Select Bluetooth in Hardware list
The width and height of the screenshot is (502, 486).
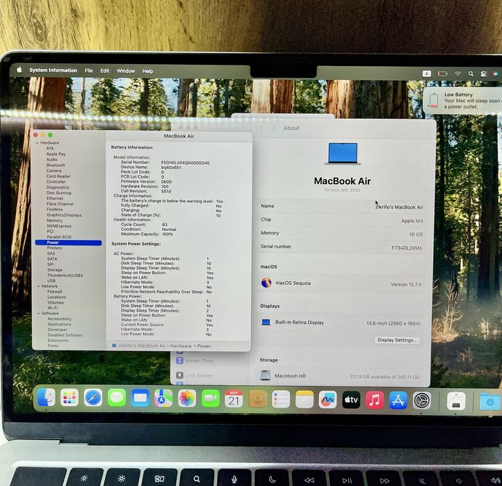pyautogui.click(x=56, y=165)
